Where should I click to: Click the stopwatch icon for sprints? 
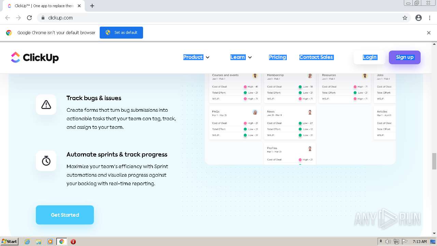[46, 161]
